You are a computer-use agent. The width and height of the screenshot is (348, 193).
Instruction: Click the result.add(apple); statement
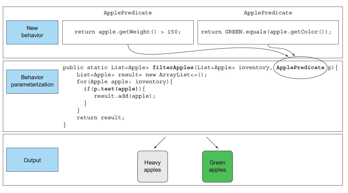pos(125,96)
